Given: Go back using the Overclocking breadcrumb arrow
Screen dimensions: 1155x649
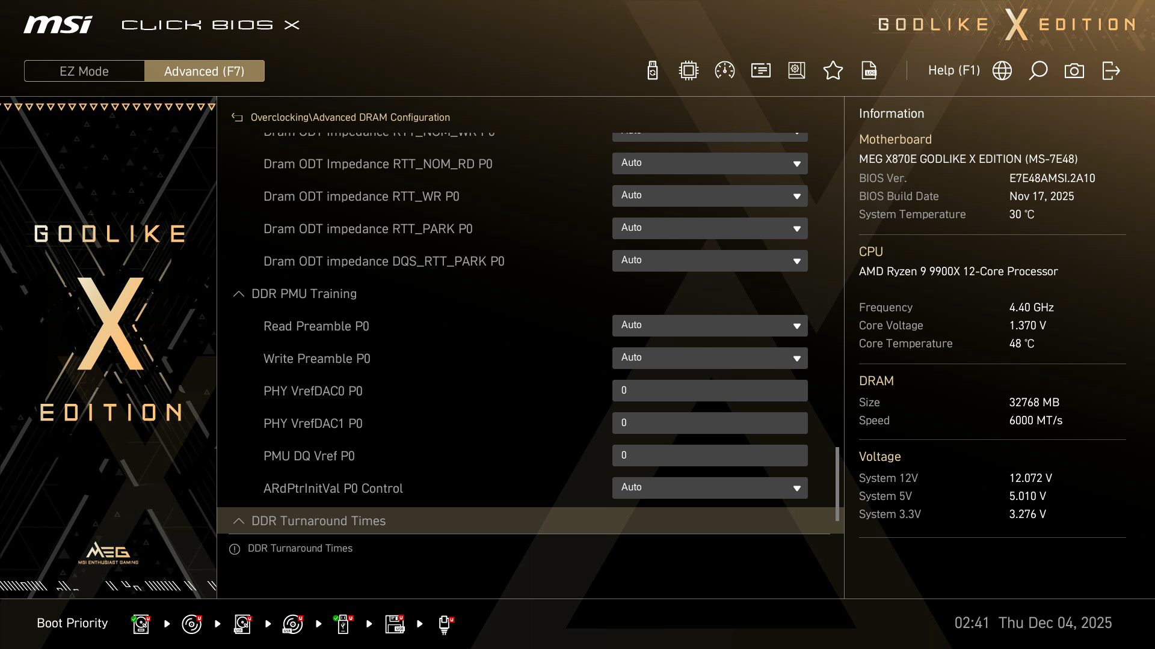Looking at the screenshot, I should (236, 117).
